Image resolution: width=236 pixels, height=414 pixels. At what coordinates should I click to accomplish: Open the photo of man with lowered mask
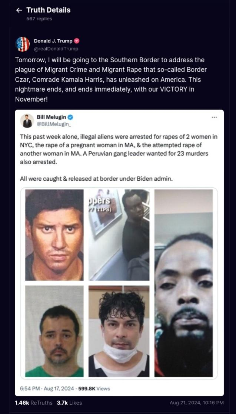[119, 331]
